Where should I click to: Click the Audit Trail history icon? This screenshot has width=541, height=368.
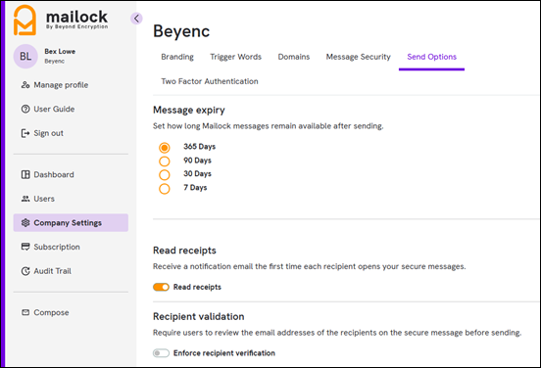click(25, 271)
